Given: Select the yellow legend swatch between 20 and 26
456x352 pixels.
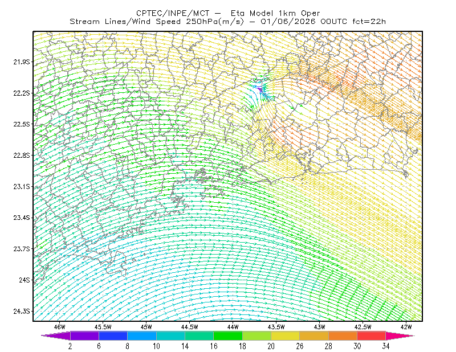Looking at the screenshot, I should coord(285,335).
